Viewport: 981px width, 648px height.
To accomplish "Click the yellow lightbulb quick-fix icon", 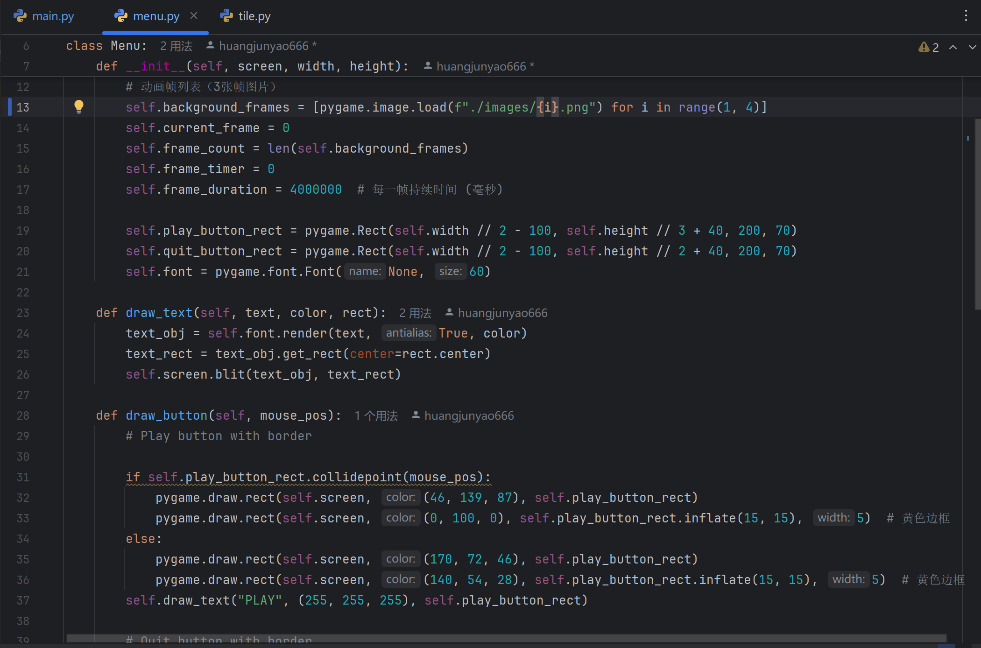I will point(79,106).
